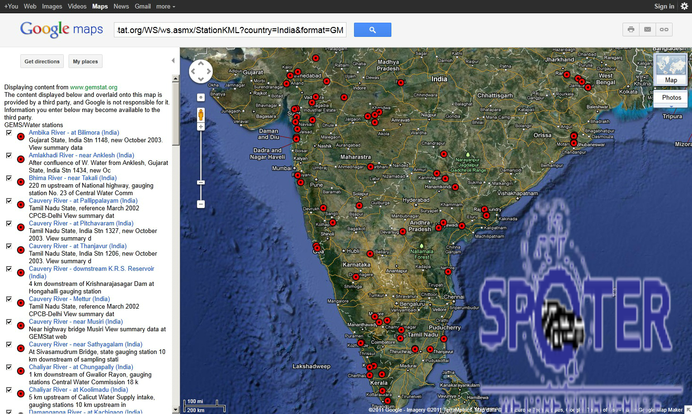
Task: Select Images in top navigation bar
Action: pos(52,6)
